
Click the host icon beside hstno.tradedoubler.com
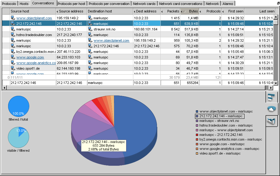coord(13,35)
